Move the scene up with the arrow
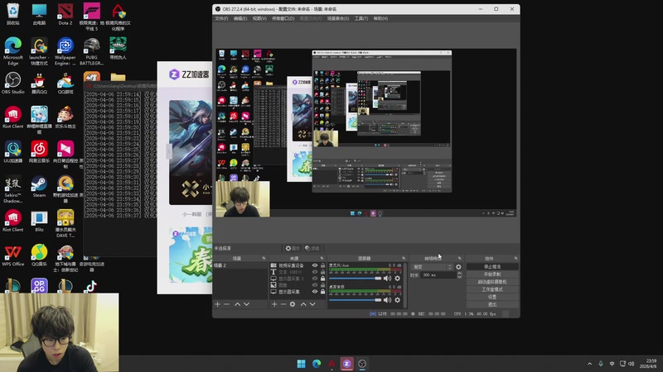663x372 pixels. 238,304
